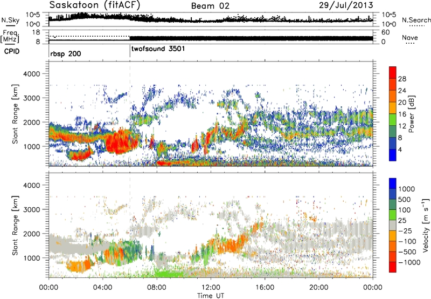
Task: Click the left '10^5' noise axis tick
Action: tap(33, 15)
